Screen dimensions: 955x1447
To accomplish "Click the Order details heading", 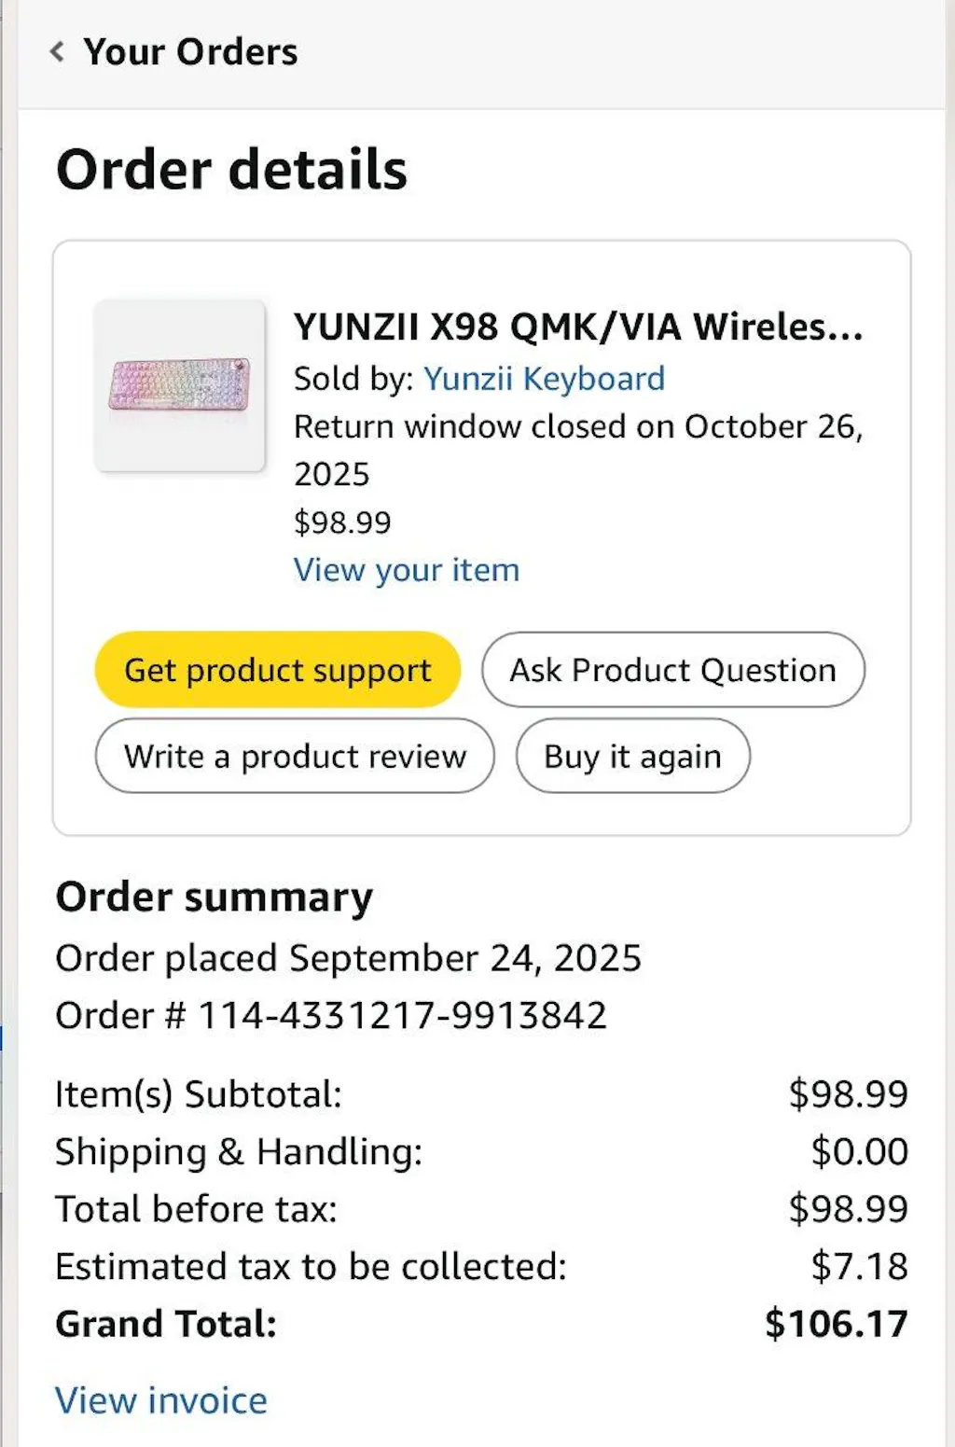I will tap(230, 169).
